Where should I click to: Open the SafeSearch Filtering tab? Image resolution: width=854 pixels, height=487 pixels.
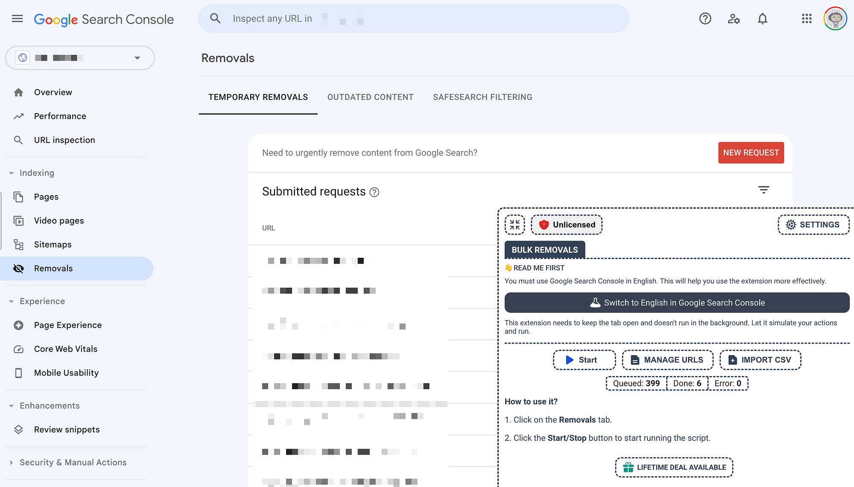point(483,97)
